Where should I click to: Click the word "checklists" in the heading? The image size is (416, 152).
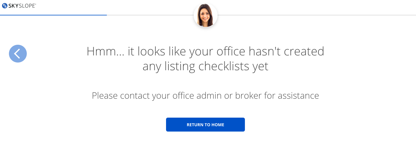click(x=224, y=66)
